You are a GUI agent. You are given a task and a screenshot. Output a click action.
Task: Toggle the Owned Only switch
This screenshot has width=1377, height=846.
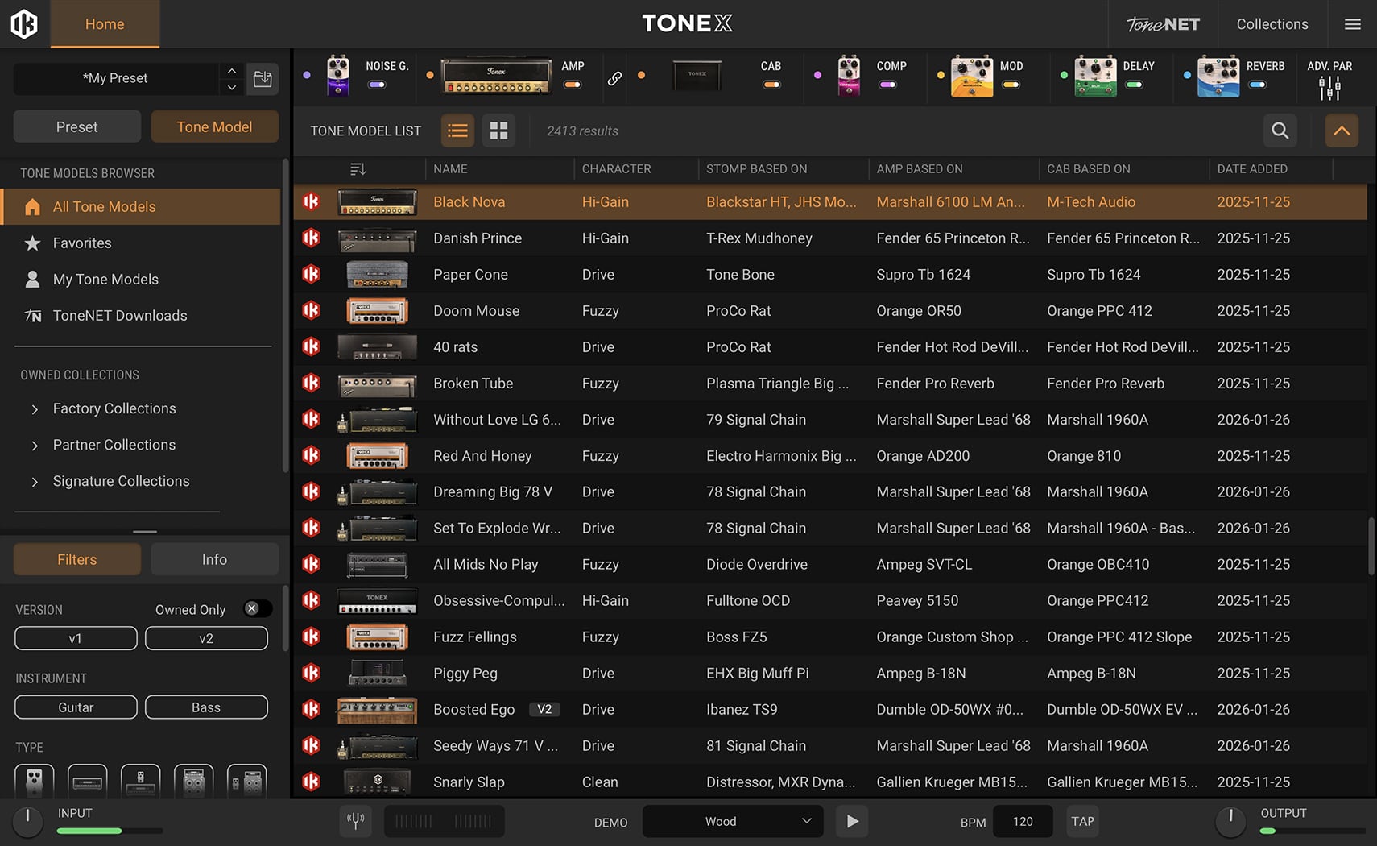point(257,609)
